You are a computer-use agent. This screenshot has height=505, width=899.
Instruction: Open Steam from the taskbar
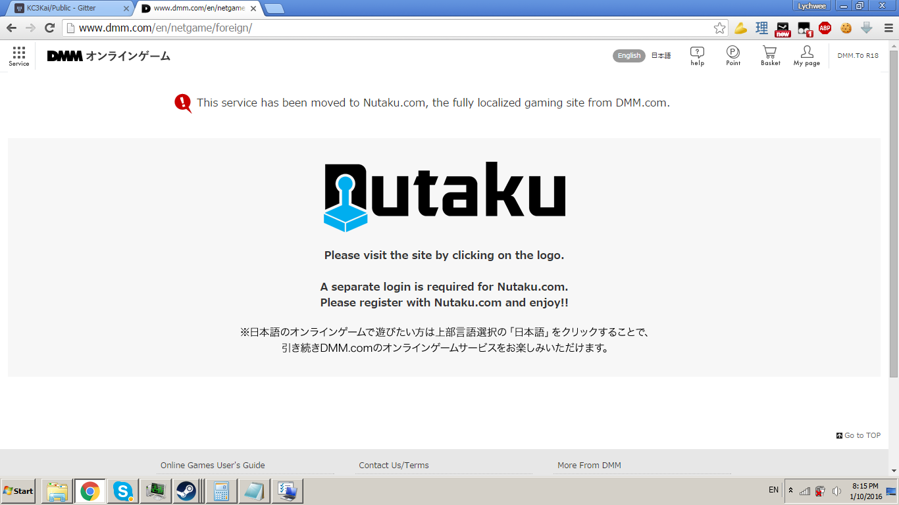click(x=186, y=491)
